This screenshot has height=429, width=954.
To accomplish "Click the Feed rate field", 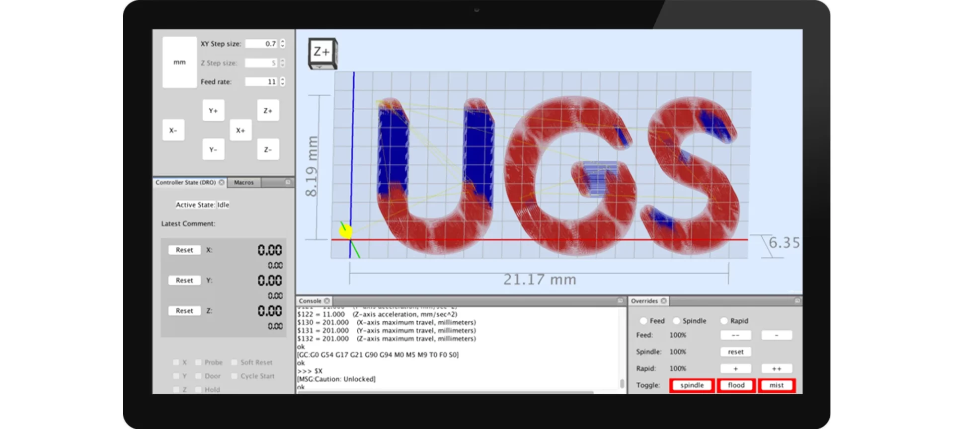I will pyautogui.click(x=261, y=81).
